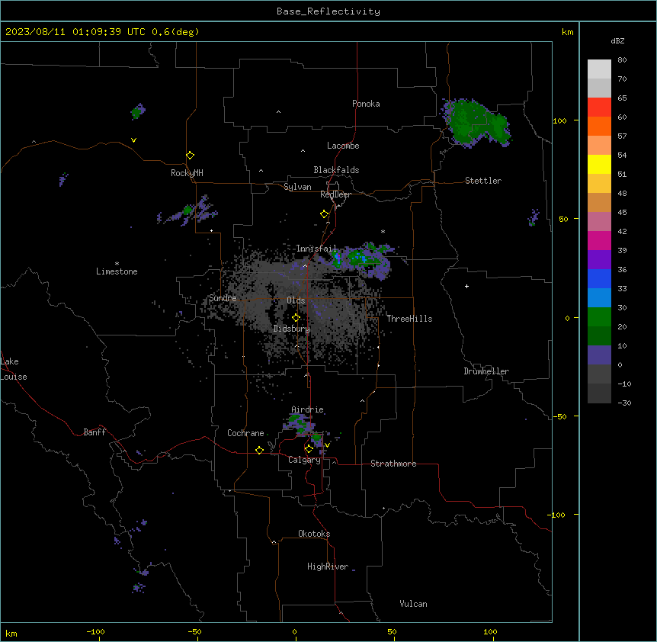Click the blue 36 dBZ legend swatch
Screen dimensions: 657x642
[x=599, y=278]
